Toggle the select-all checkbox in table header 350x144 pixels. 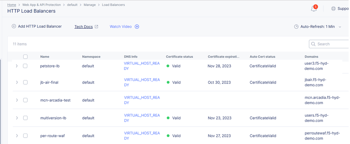coord(25,57)
